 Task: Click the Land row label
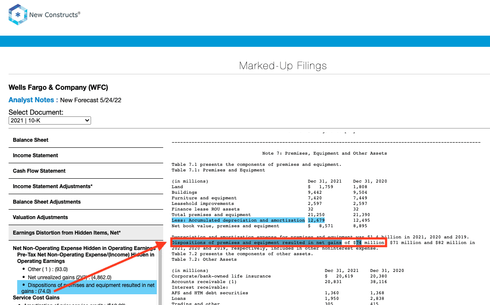click(x=177, y=187)
